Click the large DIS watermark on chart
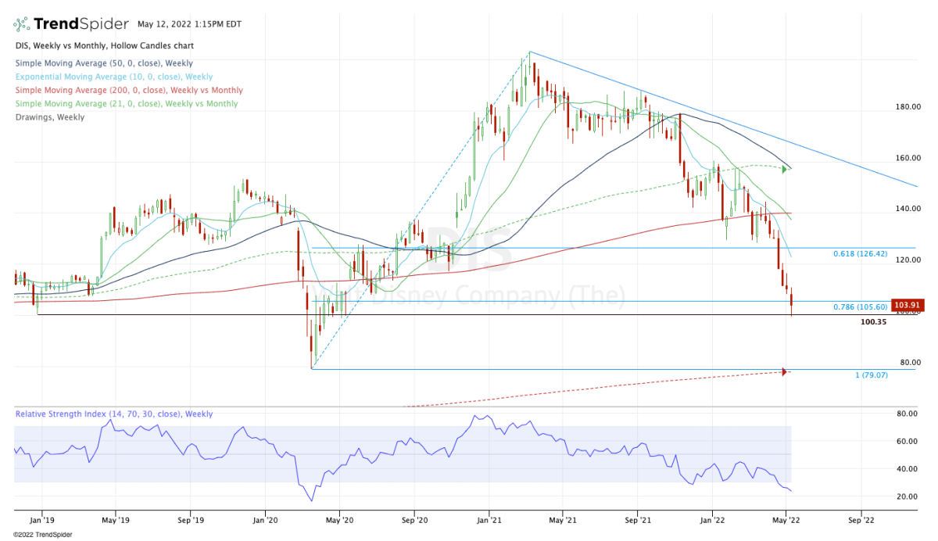 pyautogui.click(x=467, y=250)
